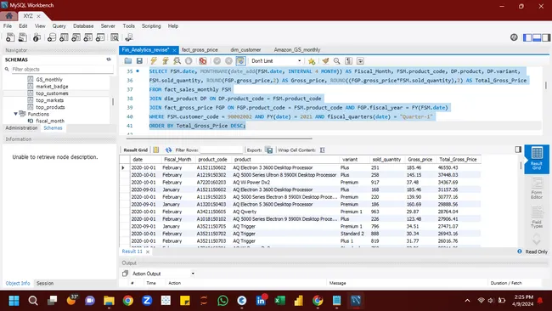
Task: Switch to Schemas tab in Navigator
Action: coord(53,127)
